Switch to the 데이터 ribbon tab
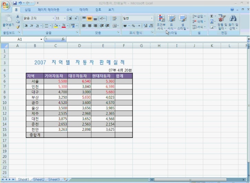The width and height of the screenshot is (250, 183). coord(84,10)
